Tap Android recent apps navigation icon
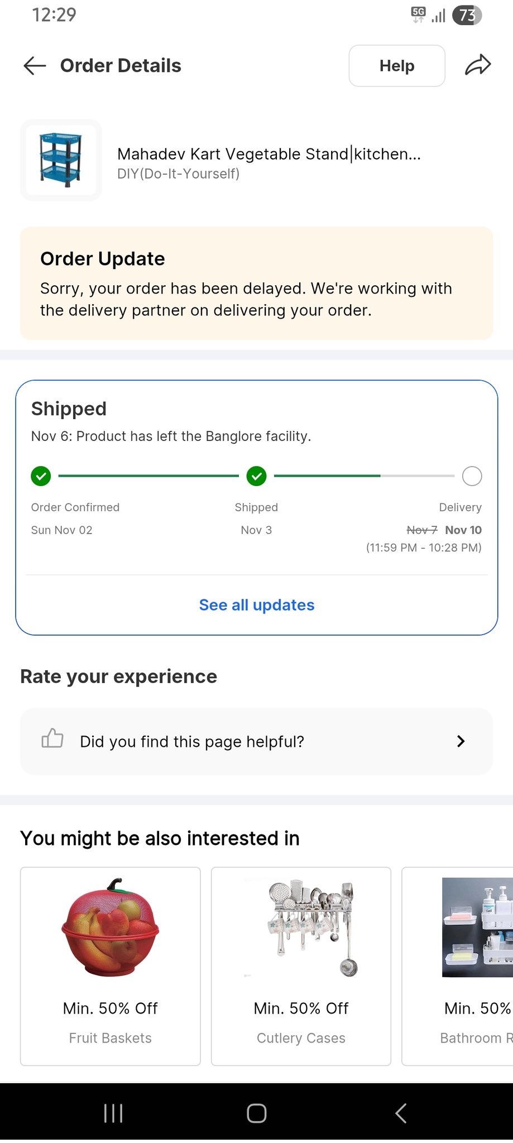Image resolution: width=513 pixels, height=1143 pixels. click(x=113, y=1113)
